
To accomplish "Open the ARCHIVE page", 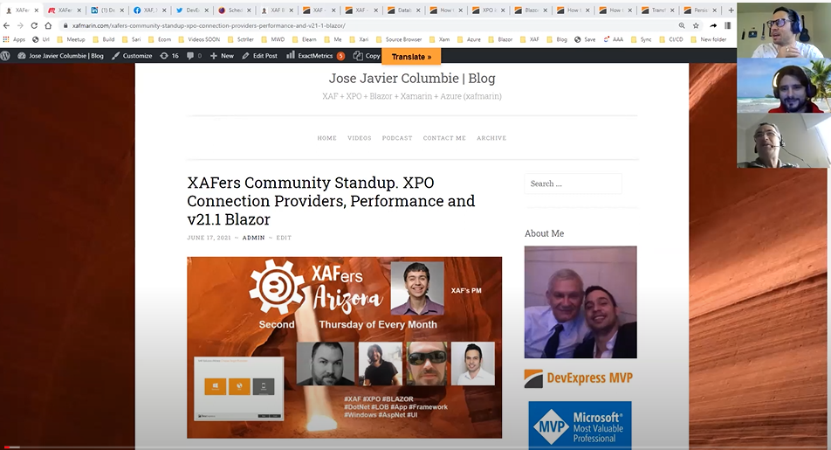I will [491, 138].
